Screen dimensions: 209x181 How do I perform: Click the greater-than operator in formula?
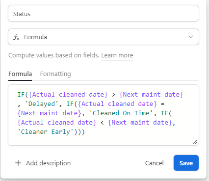point(113,95)
